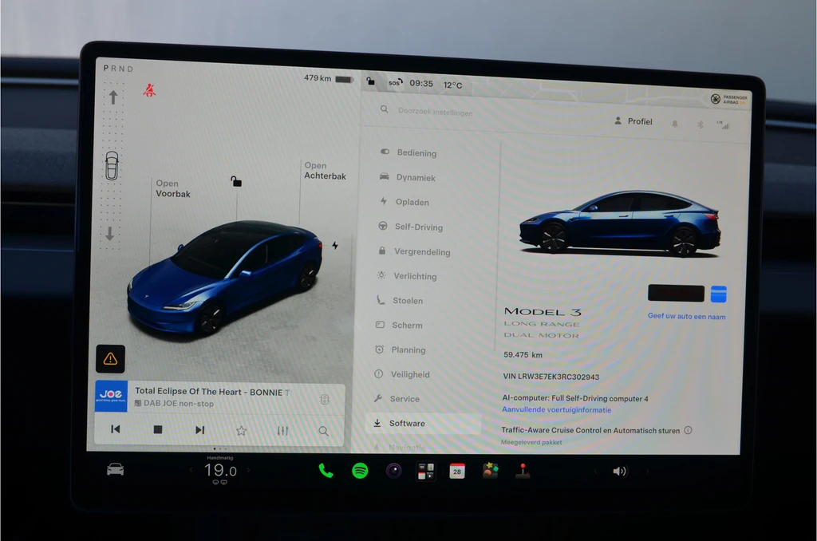Open the dashcam camera app
The width and height of the screenshot is (817, 541).
393,471
